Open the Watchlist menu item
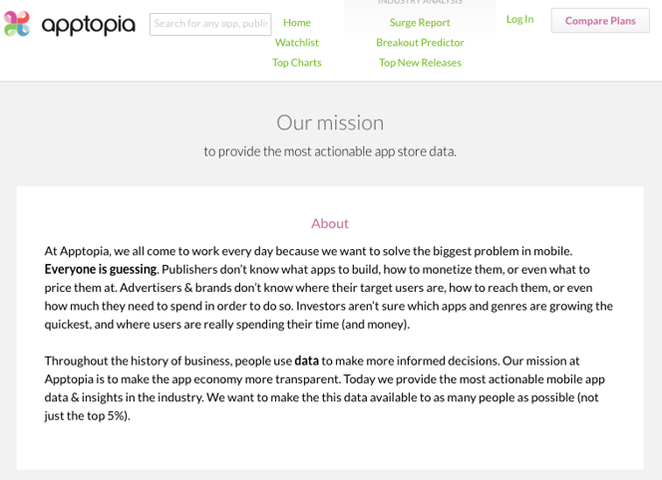The image size is (662, 480). pyautogui.click(x=297, y=42)
